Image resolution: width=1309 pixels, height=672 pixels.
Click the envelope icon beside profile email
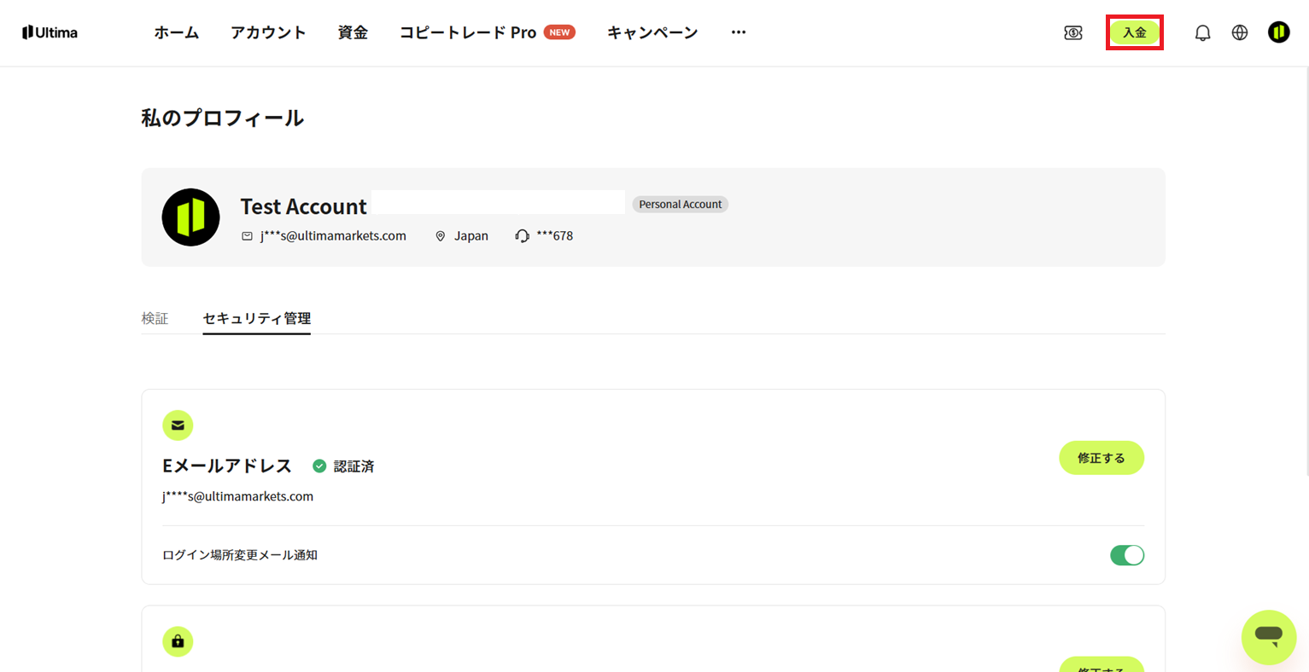[x=247, y=236]
